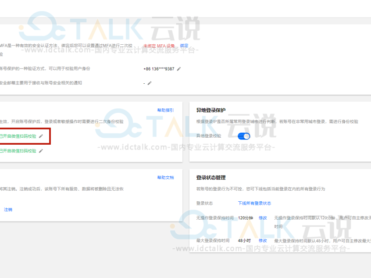Click the 注销 account cancellation link

click(x=8, y=210)
